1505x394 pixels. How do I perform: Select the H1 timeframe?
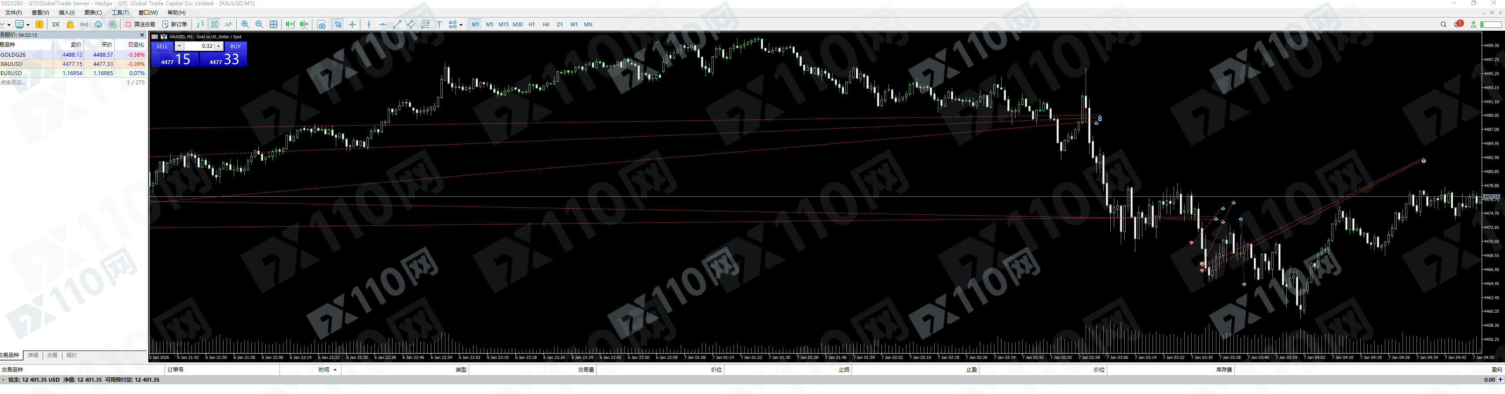(x=532, y=25)
